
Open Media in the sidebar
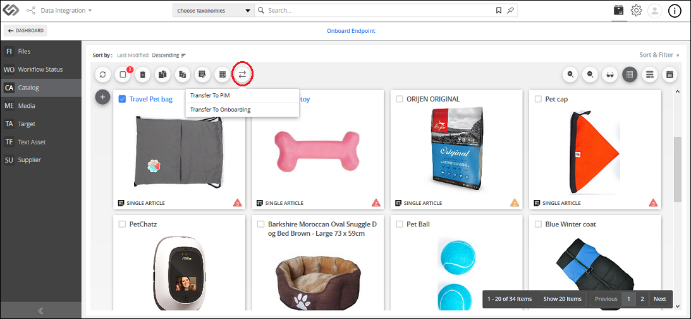point(40,106)
